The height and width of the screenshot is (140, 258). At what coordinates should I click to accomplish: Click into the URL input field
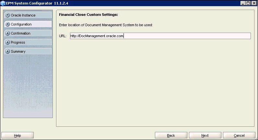click(x=160, y=36)
